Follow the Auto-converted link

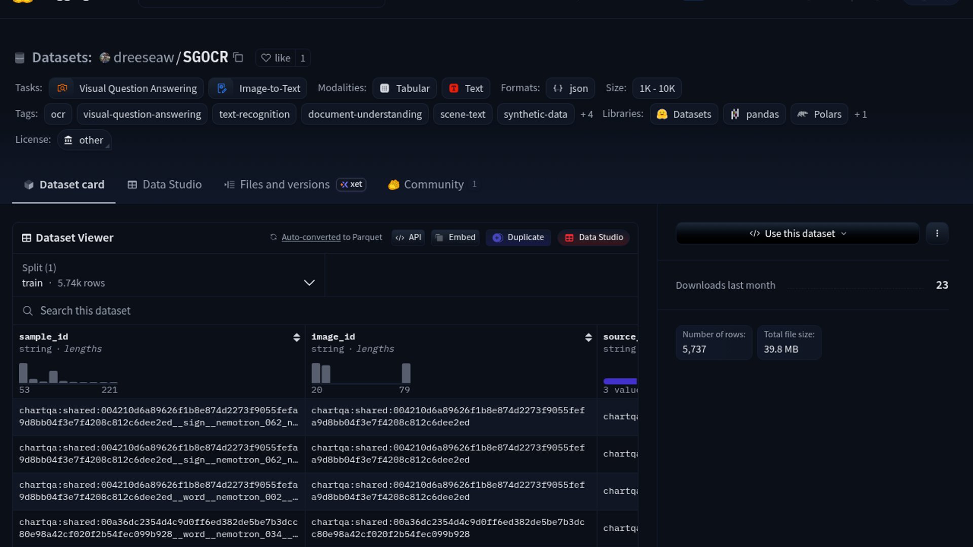pos(311,238)
